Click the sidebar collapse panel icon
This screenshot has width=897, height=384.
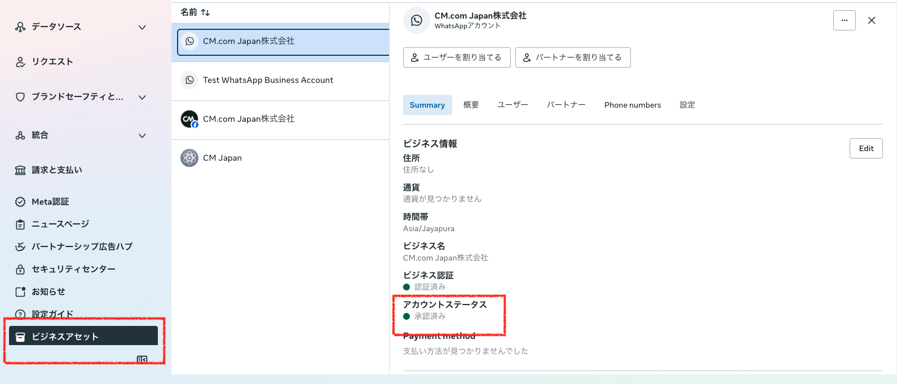(x=142, y=359)
